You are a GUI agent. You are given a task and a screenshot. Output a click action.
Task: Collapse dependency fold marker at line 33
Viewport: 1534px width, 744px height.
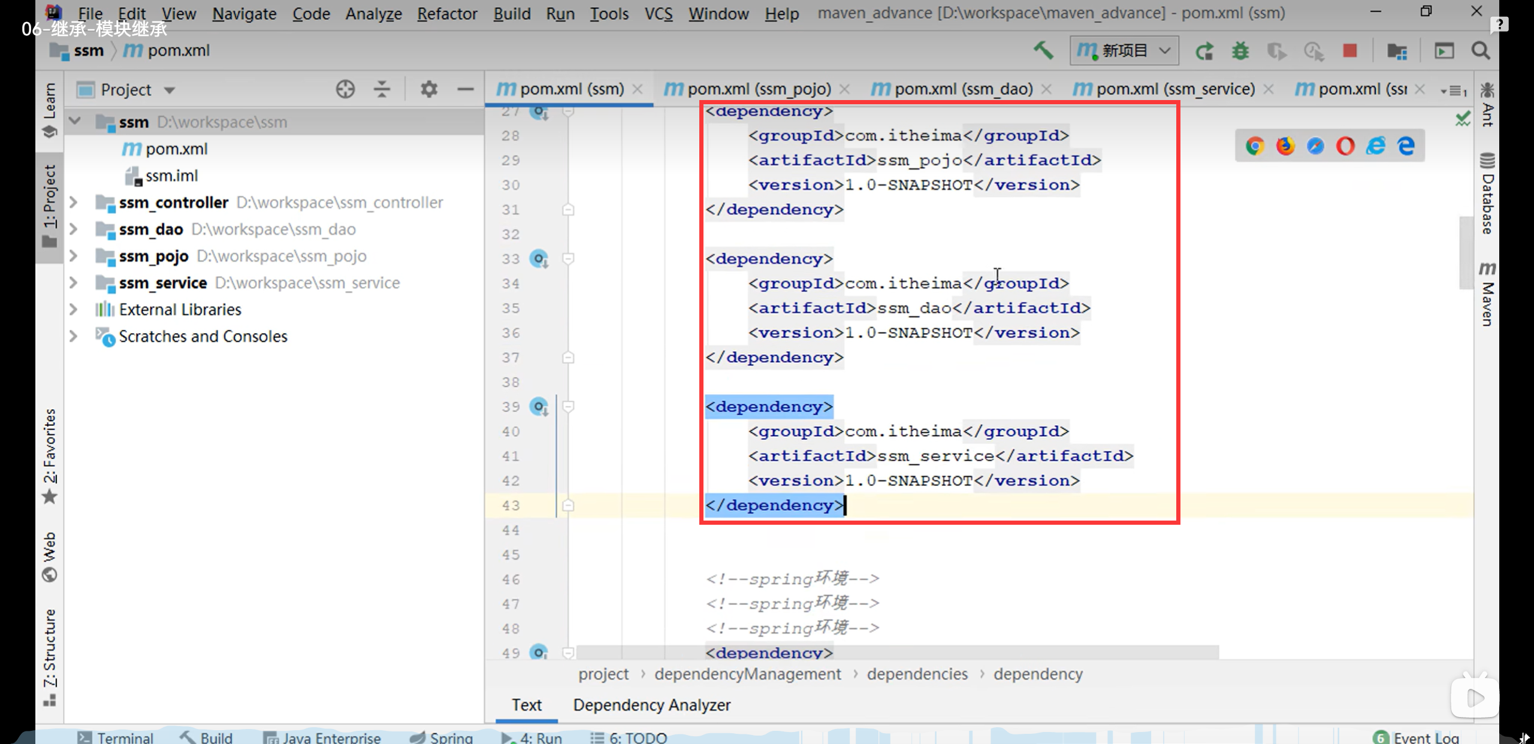[568, 259]
